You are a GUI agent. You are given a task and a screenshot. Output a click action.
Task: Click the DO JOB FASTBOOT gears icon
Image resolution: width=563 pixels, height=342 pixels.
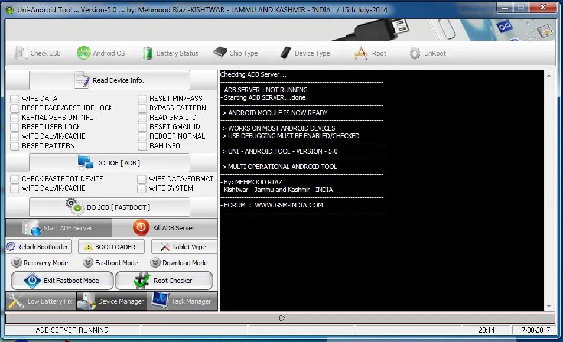coord(74,206)
